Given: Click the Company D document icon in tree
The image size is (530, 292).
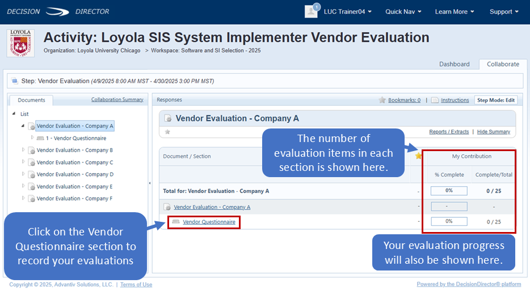Looking at the screenshot, I should pyautogui.click(x=31, y=175).
